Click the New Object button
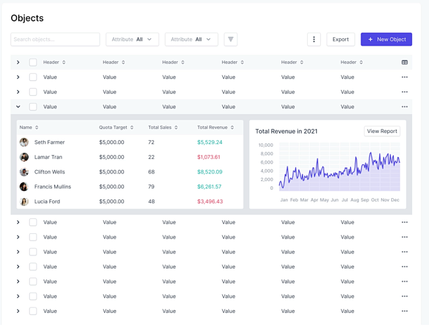Viewport: 429px width, 333px height. (386, 39)
